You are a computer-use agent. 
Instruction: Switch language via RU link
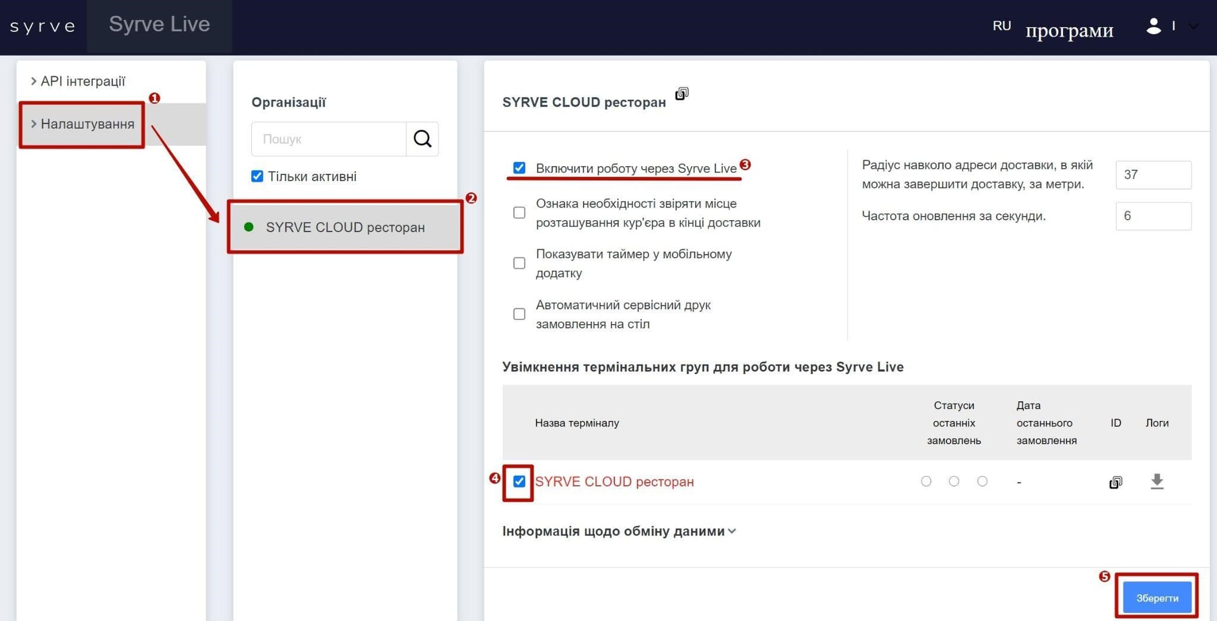point(1002,26)
